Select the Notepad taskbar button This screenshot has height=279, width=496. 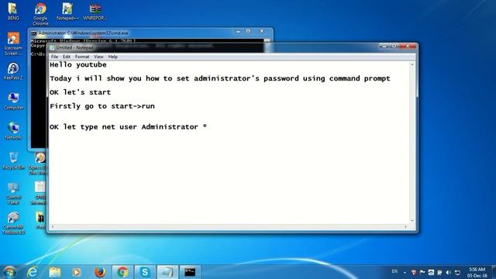(x=167, y=272)
